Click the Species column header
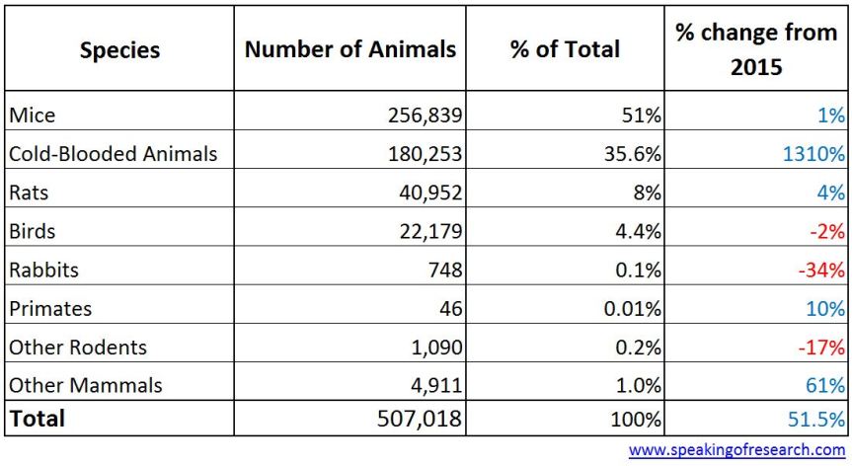This screenshot has width=852, height=466. 118,49
